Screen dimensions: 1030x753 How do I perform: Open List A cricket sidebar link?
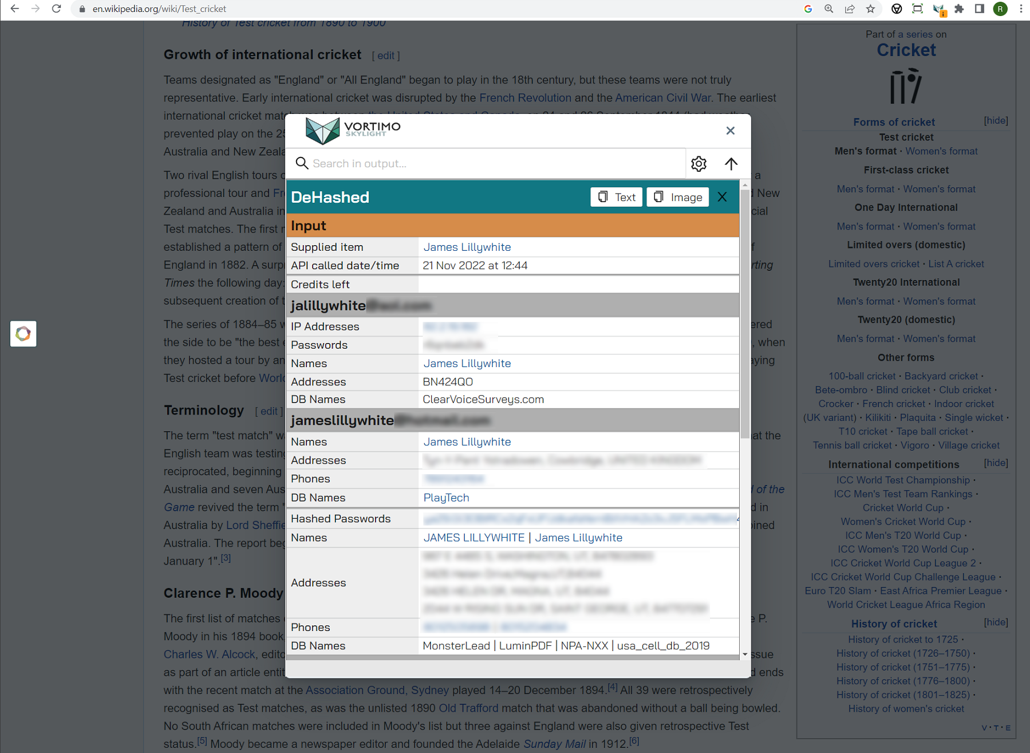click(956, 263)
